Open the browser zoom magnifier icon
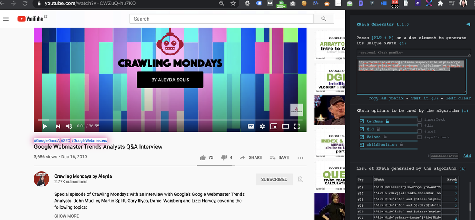 point(222,3)
